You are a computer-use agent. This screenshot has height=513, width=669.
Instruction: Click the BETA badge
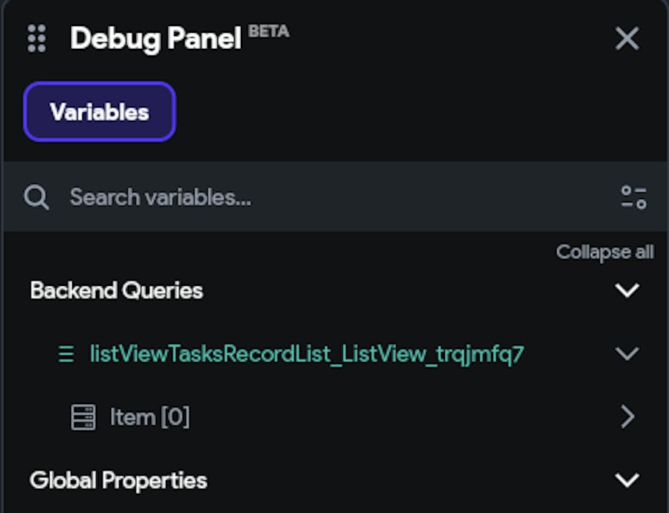pyautogui.click(x=269, y=31)
